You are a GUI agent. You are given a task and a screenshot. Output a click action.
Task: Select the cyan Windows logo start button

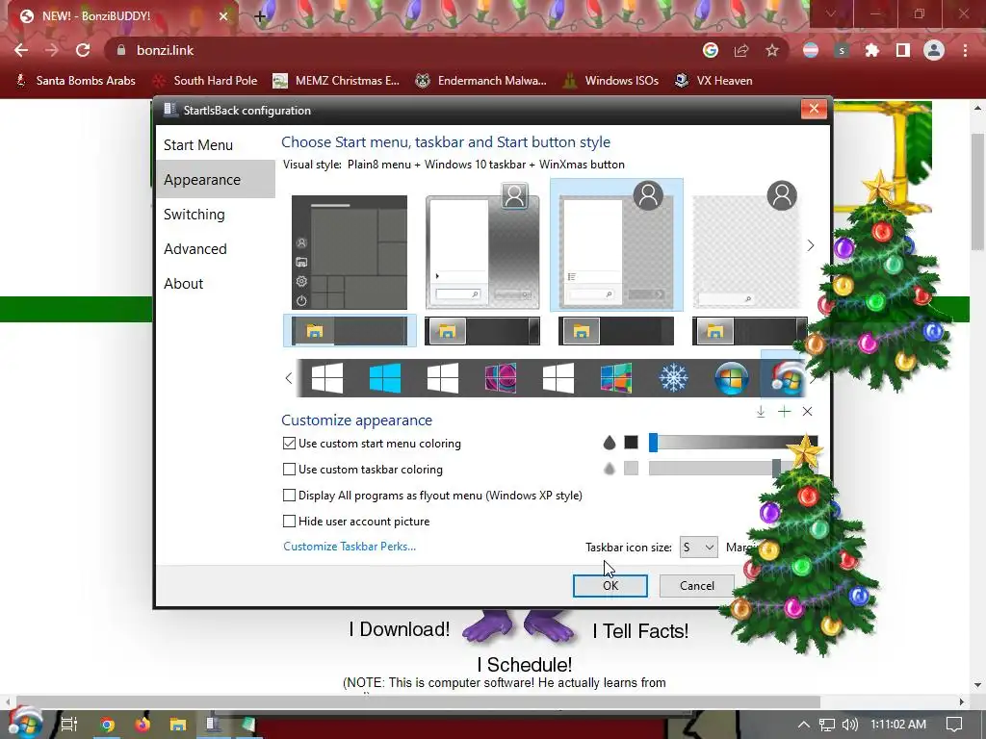click(x=385, y=378)
